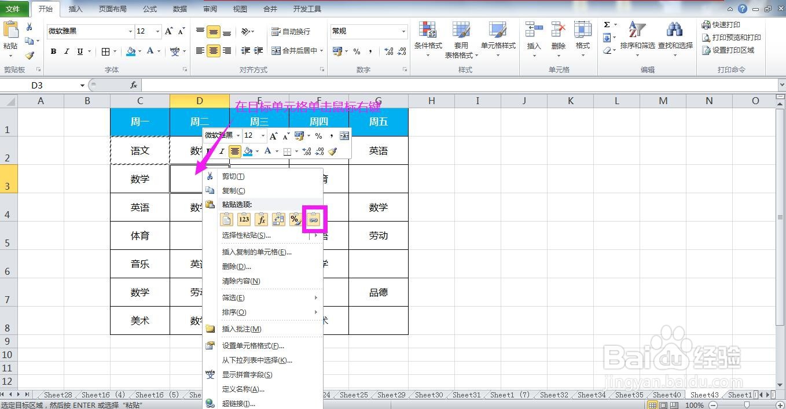Click mini toolbar Merge and Center icon
This screenshot has height=409, width=786.
(344, 135)
